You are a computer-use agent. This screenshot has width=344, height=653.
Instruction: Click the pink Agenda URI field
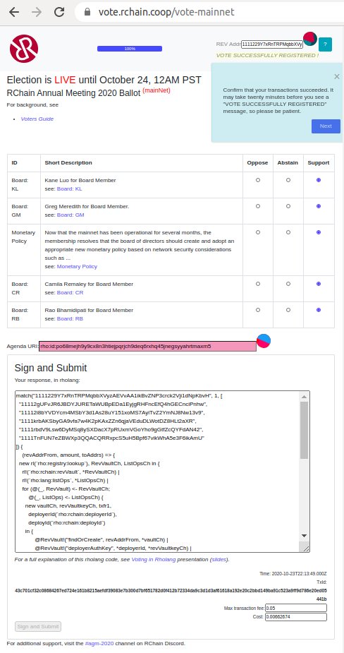147,347
